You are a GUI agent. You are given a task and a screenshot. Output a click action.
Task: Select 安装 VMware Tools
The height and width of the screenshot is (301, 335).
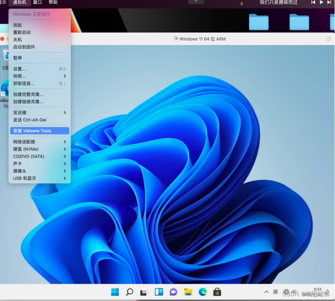point(39,131)
